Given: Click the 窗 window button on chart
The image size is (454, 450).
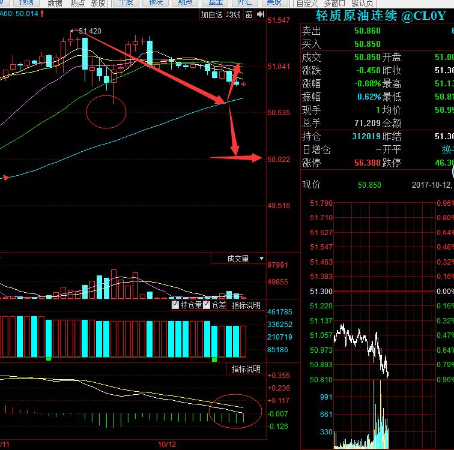Looking at the screenshot, I should (x=249, y=14).
